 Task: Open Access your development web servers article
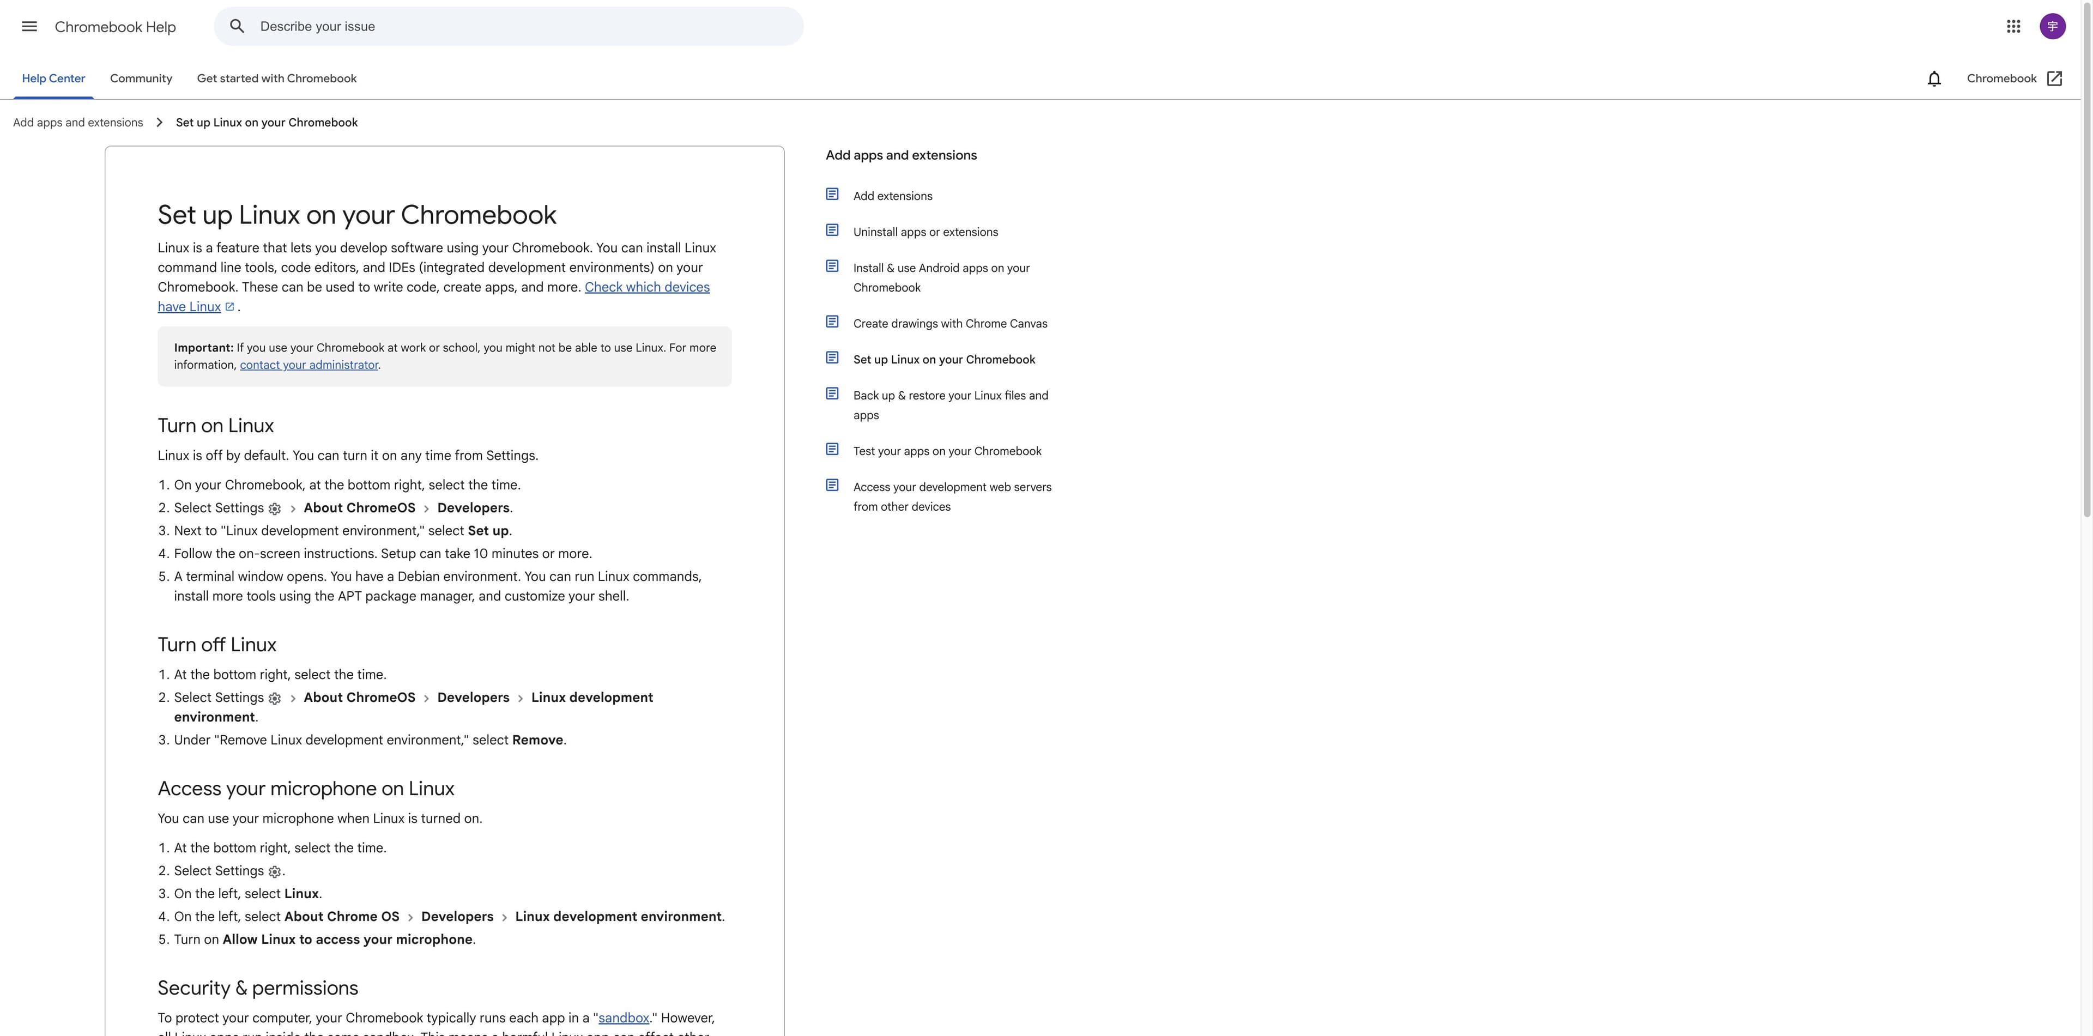(952, 496)
